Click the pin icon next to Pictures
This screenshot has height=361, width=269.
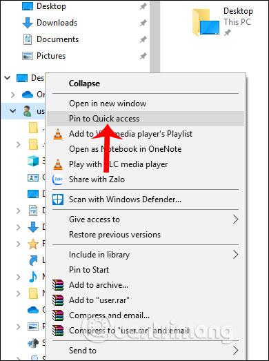(143, 56)
